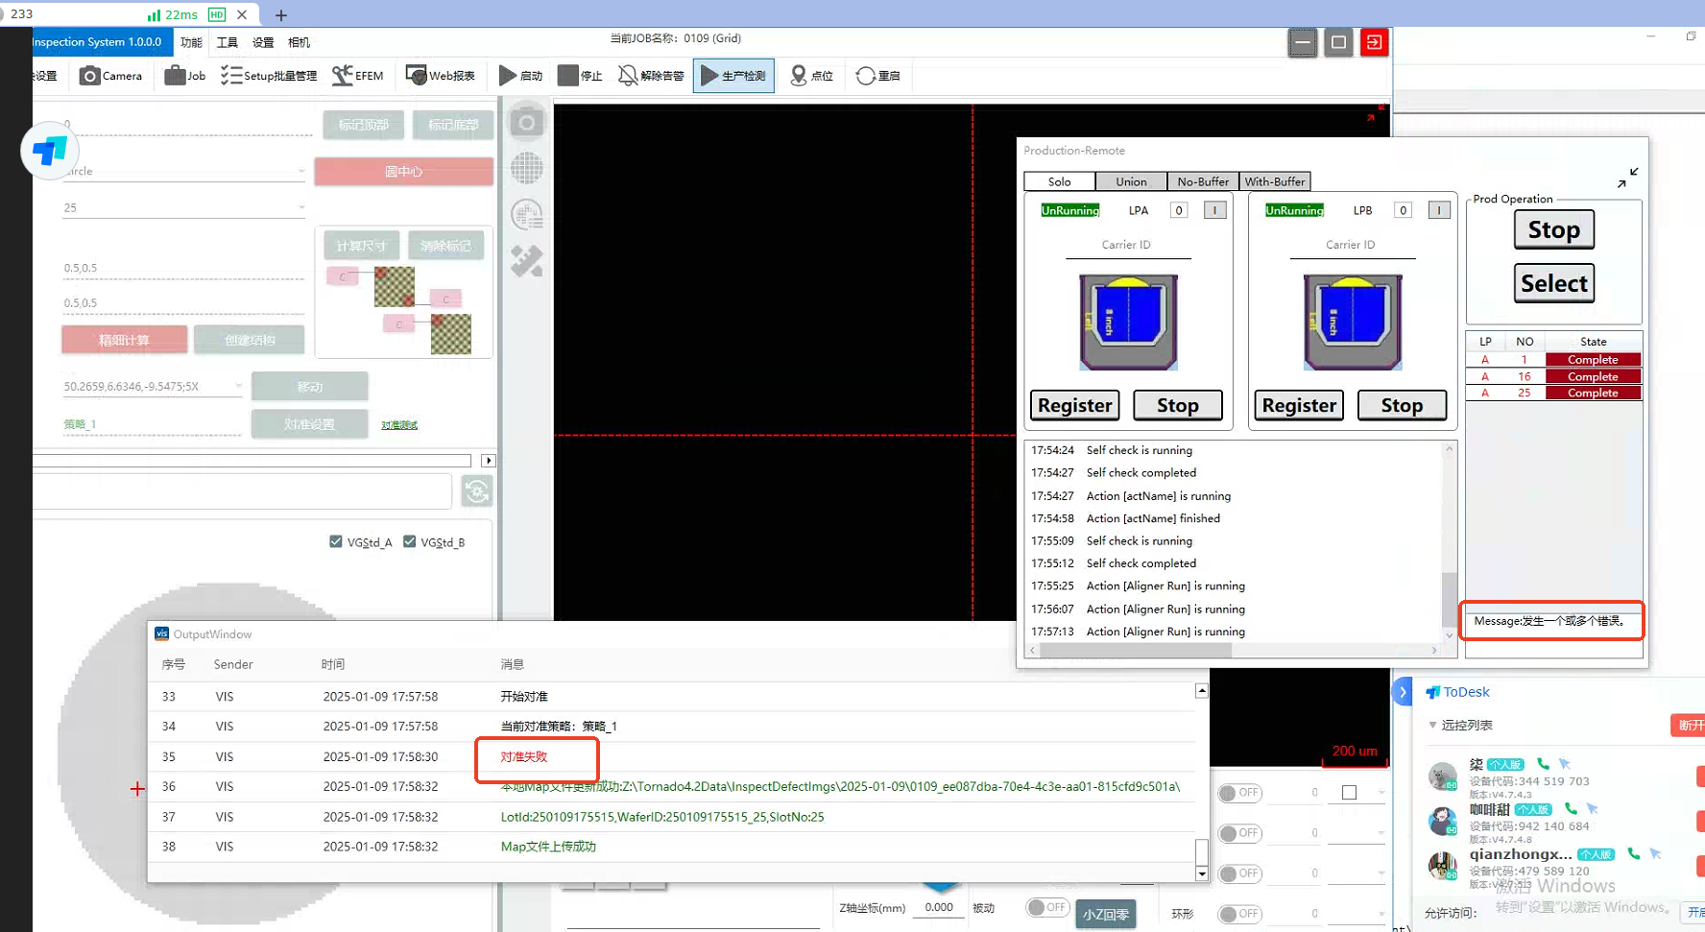Open the Job briefcase tool
1705x932 pixels.
(x=185, y=76)
